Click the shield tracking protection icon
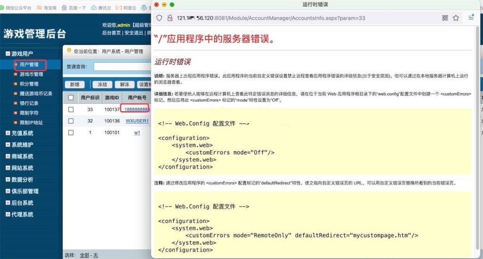 point(159,18)
